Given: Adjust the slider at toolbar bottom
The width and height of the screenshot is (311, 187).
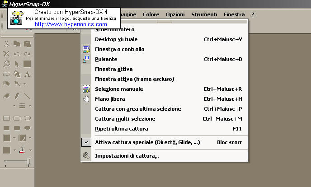Looking at the screenshot, I should 28,161.
